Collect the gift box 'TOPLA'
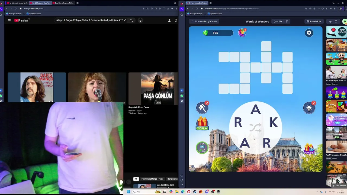 (x=202, y=123)
